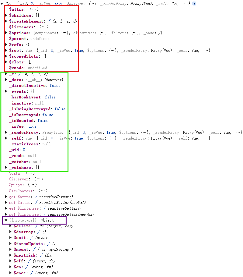
Task: Expand the $delete method
Action: click(x=10, y=226)
